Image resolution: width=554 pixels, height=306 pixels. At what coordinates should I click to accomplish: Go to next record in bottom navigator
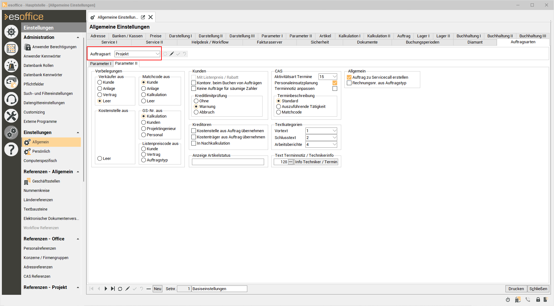pyautogui.click(x=106, y=289)
